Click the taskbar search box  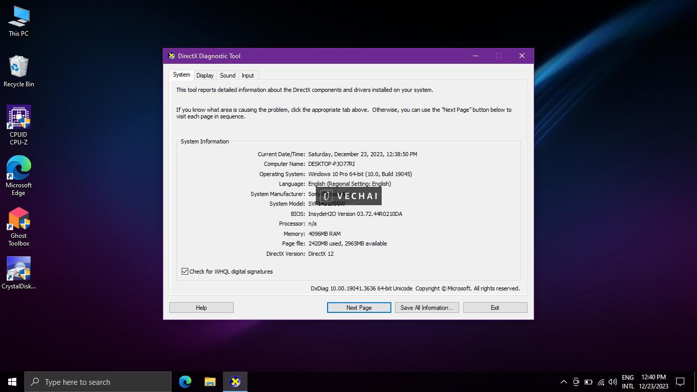coord(98,382)
